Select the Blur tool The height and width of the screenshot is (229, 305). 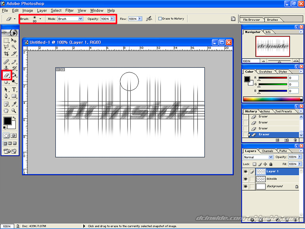[x=6, y=82]
